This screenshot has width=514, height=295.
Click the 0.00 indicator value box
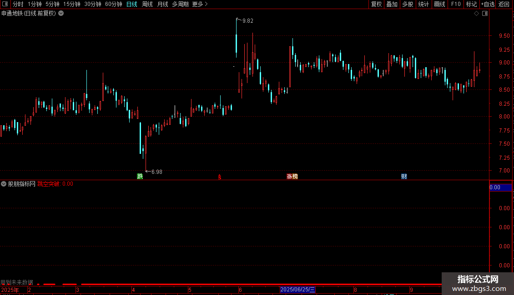[500, 187]
